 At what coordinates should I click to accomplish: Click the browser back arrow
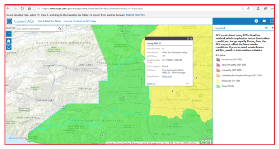pyautogui.click(x=8, y=8)
